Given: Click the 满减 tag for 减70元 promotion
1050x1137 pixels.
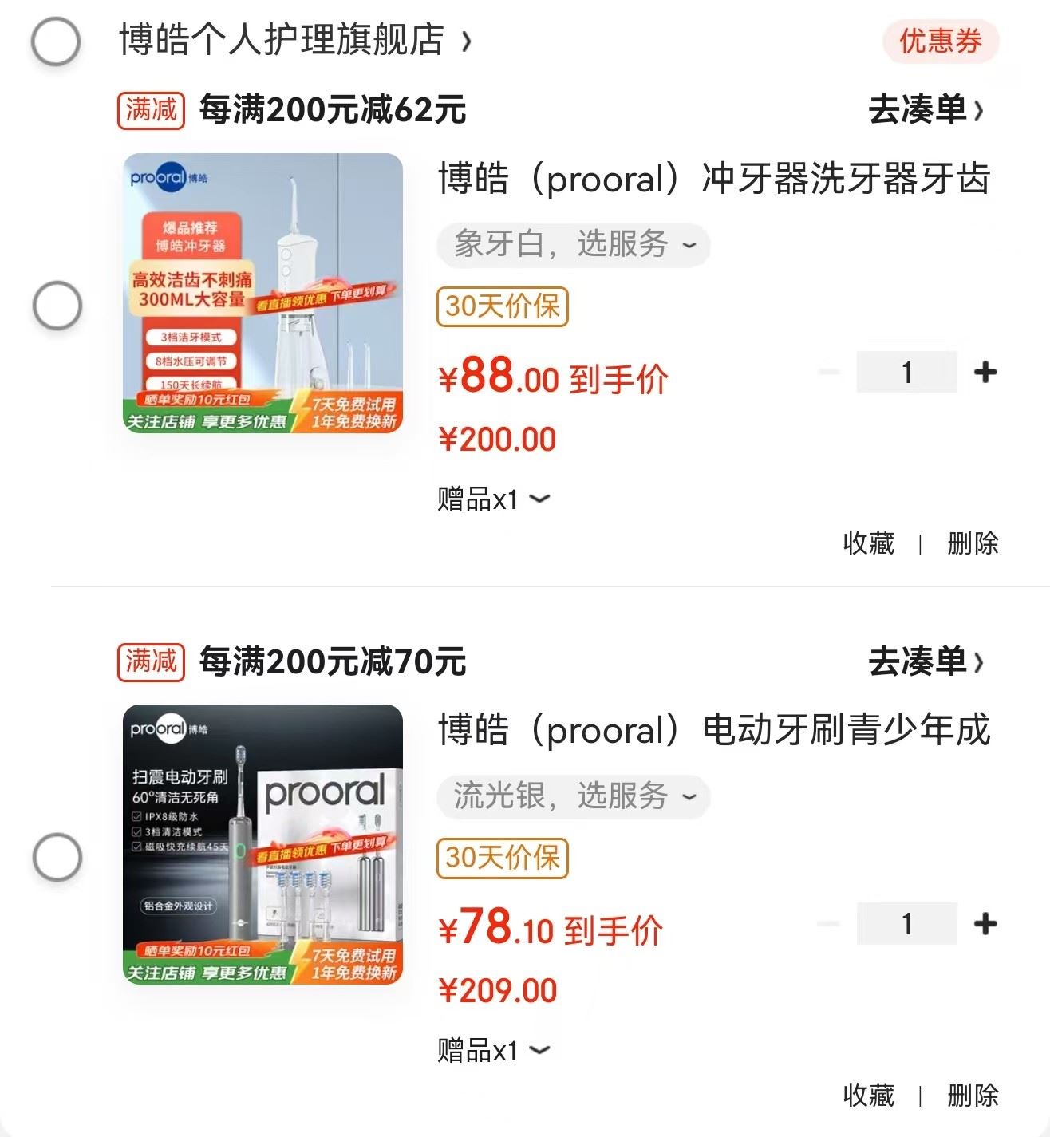Looking at the screenshot, I should click(x=151, y=662).
